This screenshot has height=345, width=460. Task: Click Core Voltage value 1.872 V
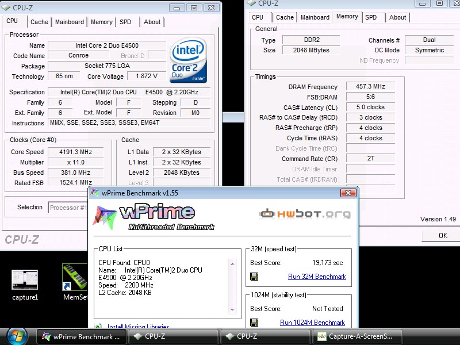pyautogui.click(x=147, y=76)
